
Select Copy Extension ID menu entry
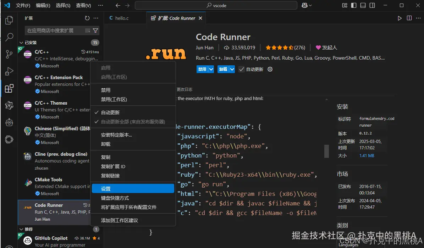[133, 166]
